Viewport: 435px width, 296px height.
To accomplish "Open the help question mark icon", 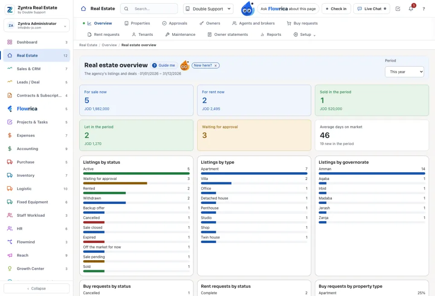I will coord(424,9).
